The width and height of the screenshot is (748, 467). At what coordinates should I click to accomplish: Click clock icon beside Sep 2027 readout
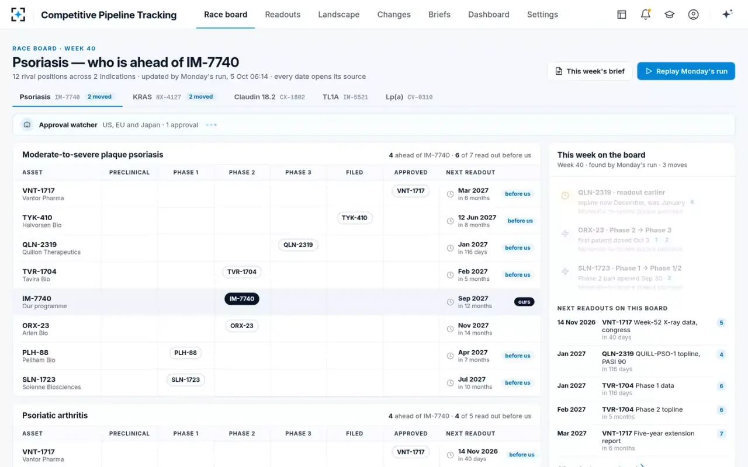click(450, 302)
